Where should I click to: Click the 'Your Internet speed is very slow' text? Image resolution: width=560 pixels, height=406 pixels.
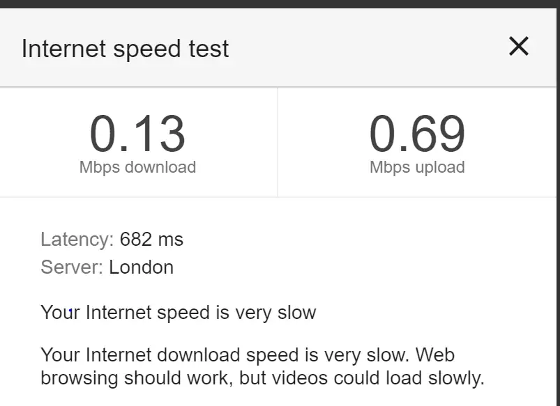(178, 313)
